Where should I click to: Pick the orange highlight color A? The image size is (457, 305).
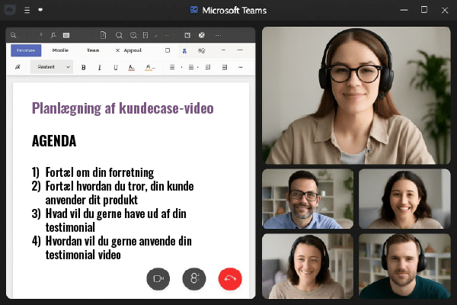tap(150, 67)
